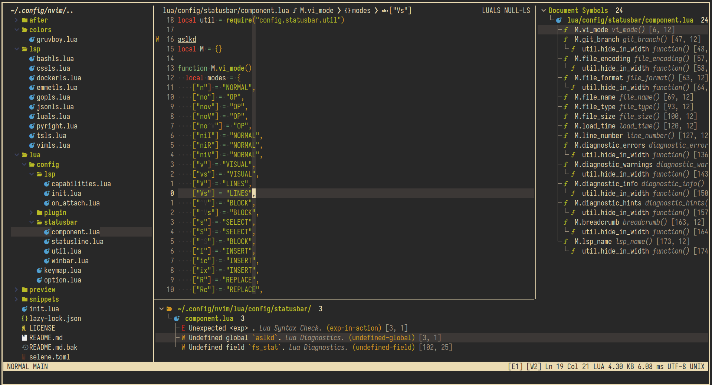Click the JSON braces icon of lazy-lock.json

(24, 318)
